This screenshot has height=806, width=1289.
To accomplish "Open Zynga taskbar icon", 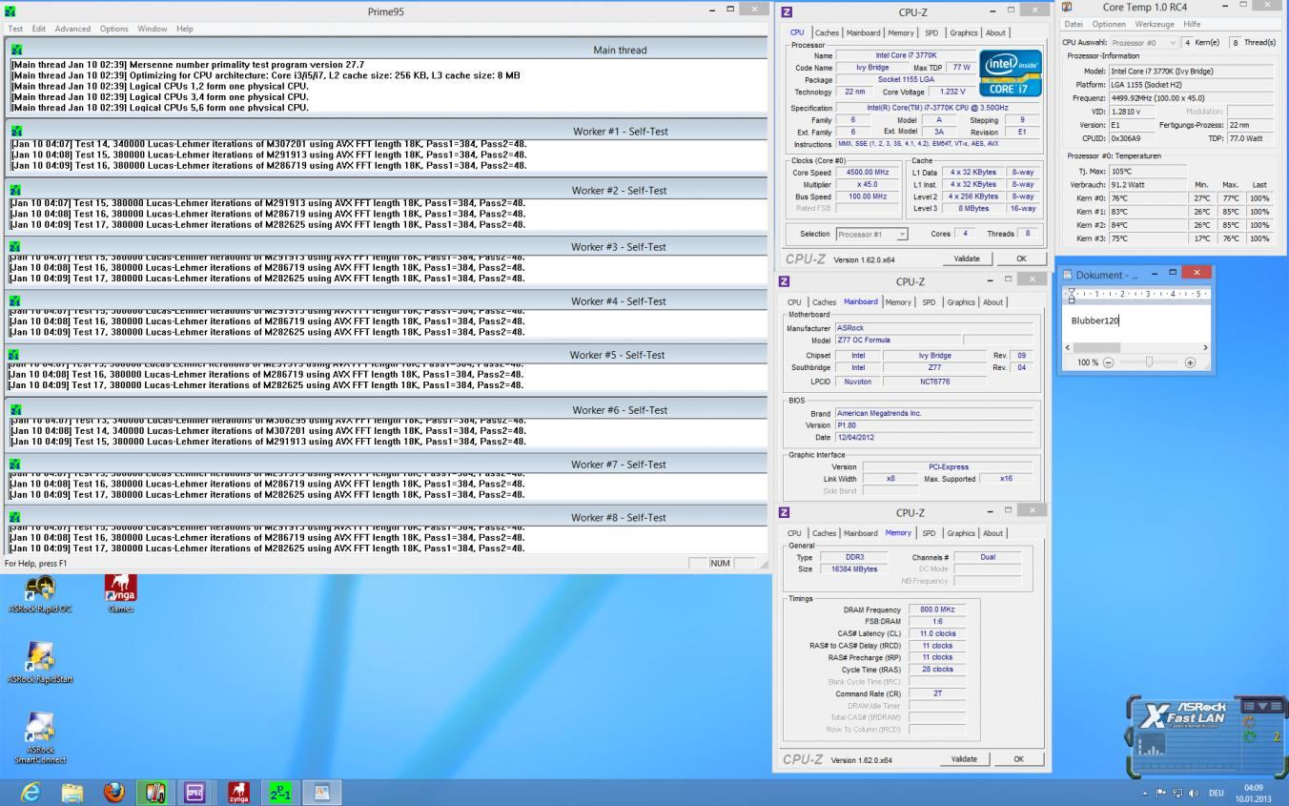I will [238, 792].
